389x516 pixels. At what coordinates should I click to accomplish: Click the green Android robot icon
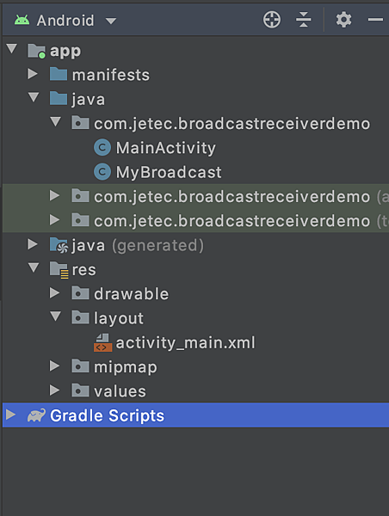[x=22, y=20]
